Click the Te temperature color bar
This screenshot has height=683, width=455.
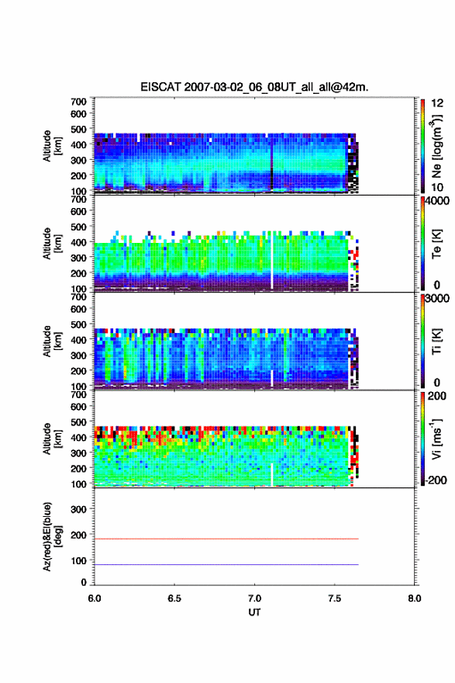[422, 244]
